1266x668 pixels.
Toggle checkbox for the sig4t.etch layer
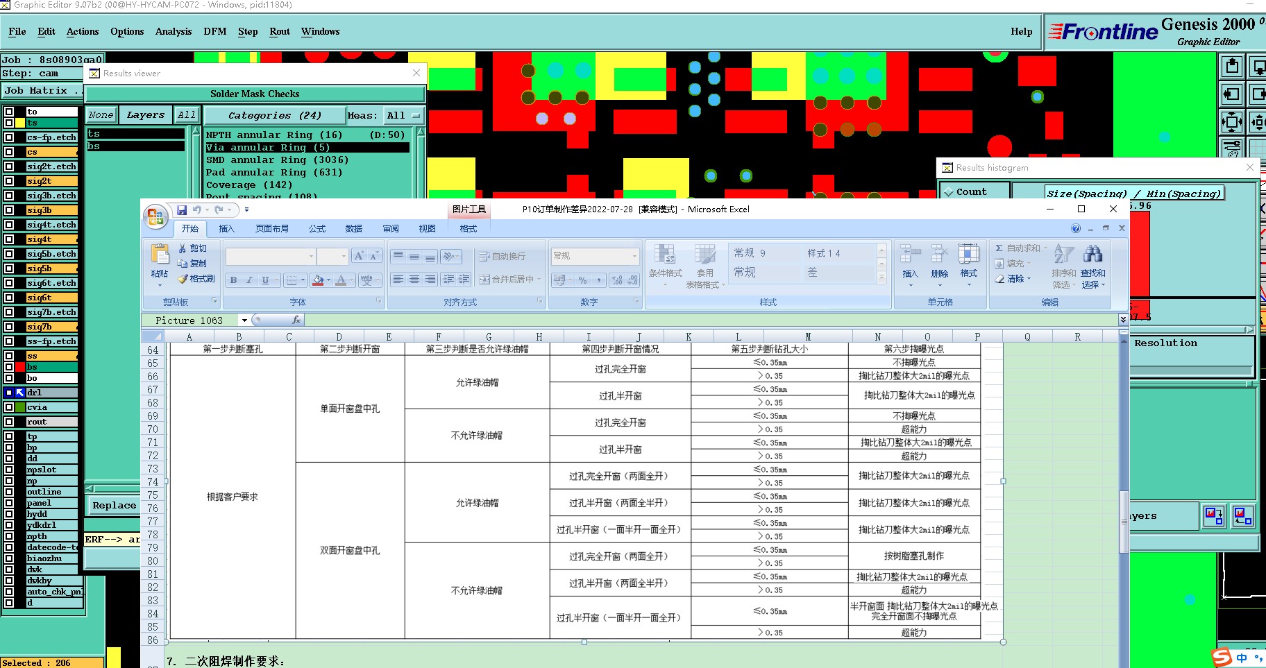pyautogui.click(x=9, y=225)
